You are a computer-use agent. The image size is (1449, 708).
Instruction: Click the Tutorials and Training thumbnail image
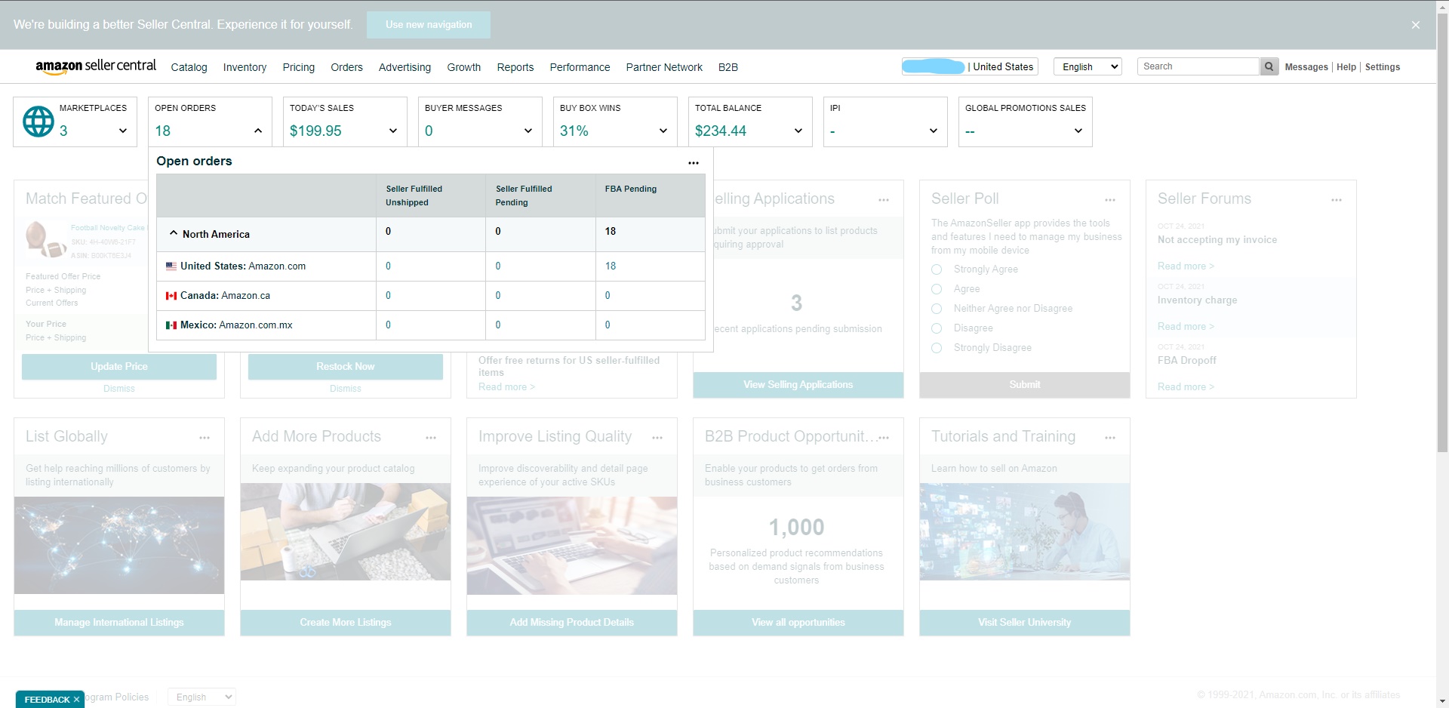pos(1025,532)
